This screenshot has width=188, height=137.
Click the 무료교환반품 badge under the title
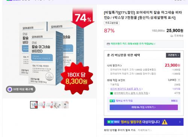coord(112,23)
